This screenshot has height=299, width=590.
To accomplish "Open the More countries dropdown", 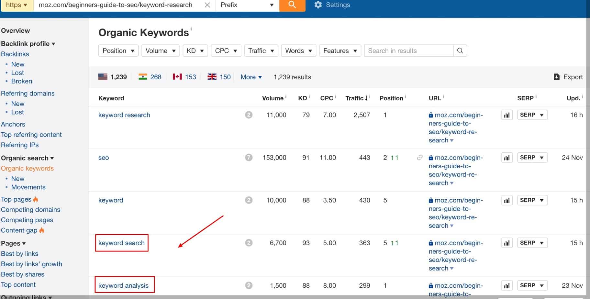I will (x=251, y=77).
